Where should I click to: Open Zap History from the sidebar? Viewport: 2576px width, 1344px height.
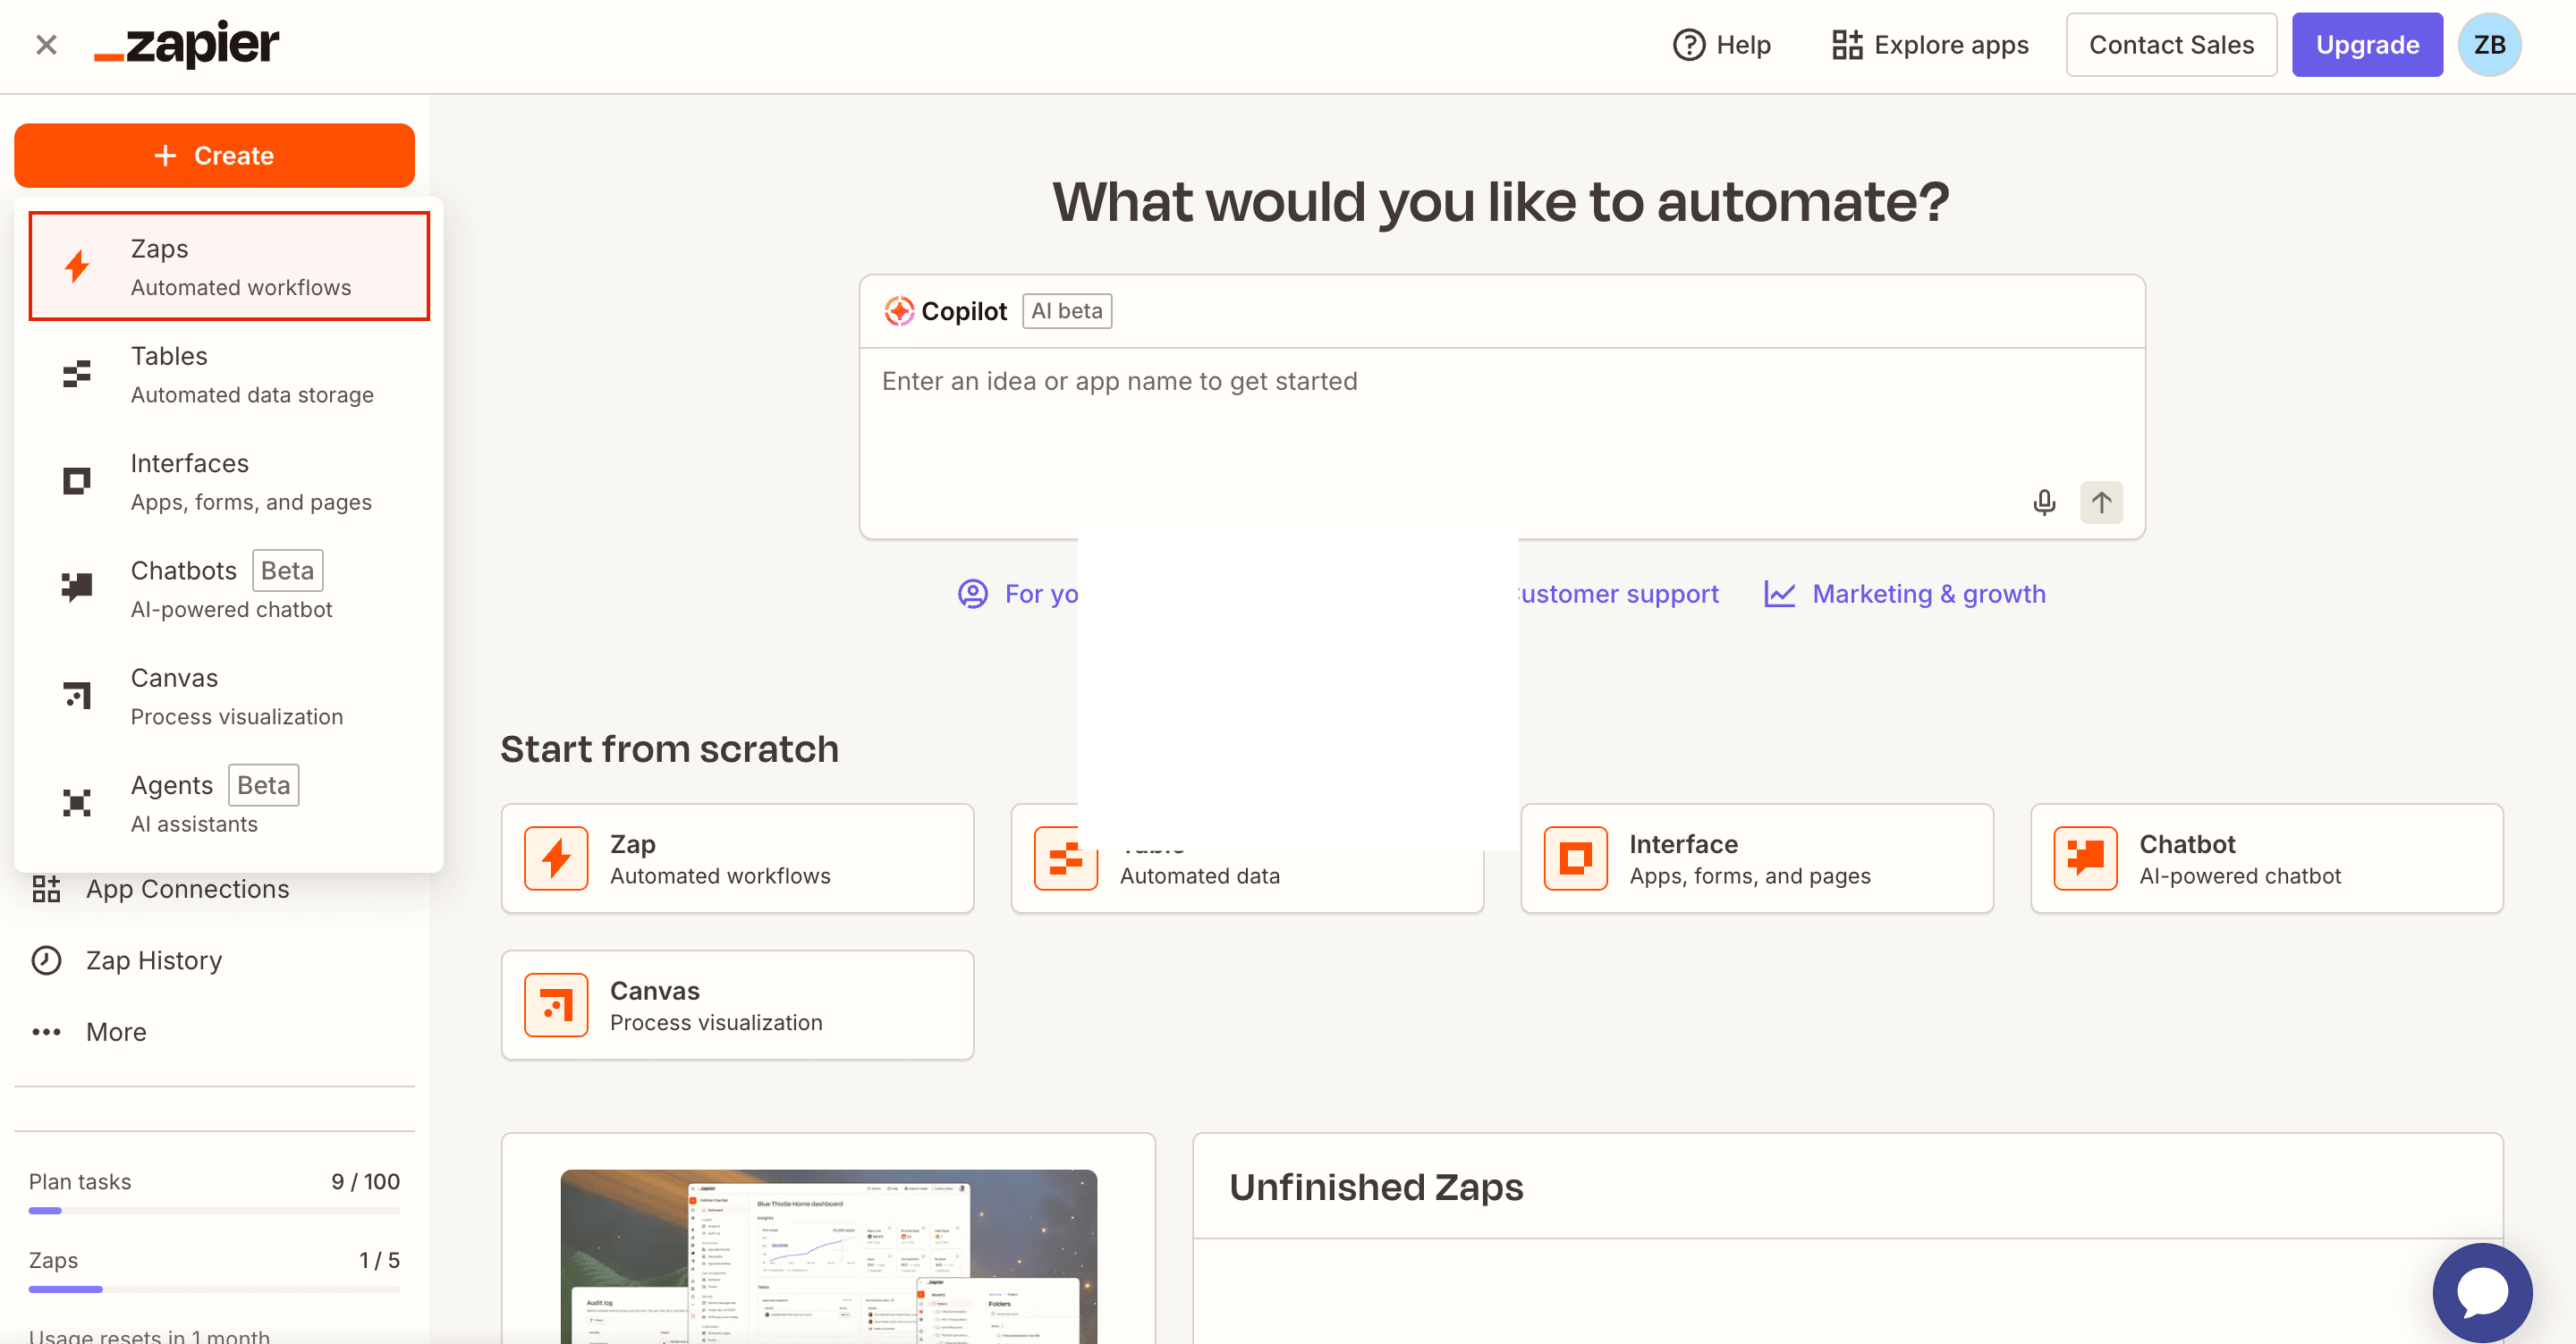[x=152, y=960]
